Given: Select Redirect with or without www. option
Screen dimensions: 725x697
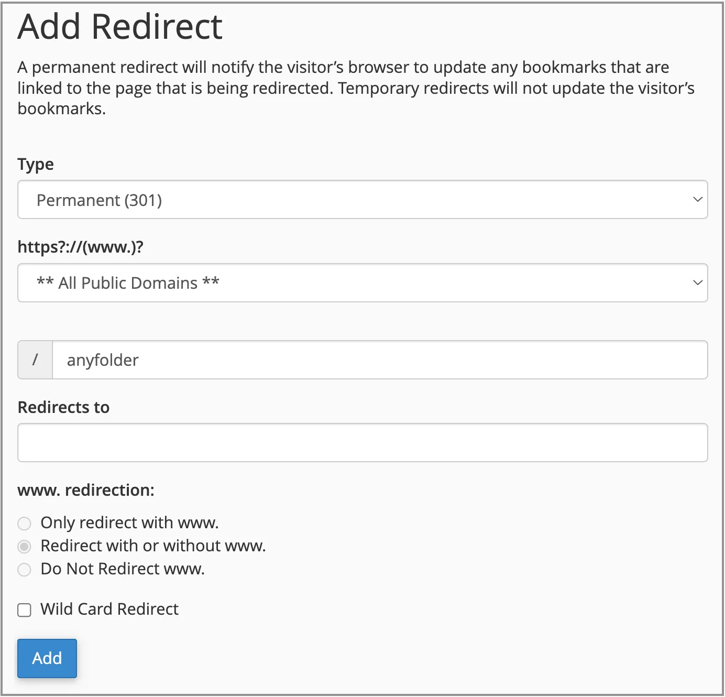Looking at the screenshot, I should (x=25, y=546).
